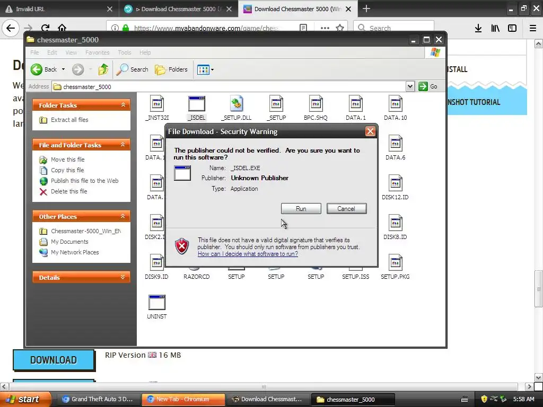Close the File Download Security Warning dialog
This screenshot has height=407, width=543.
pos(370,131)
